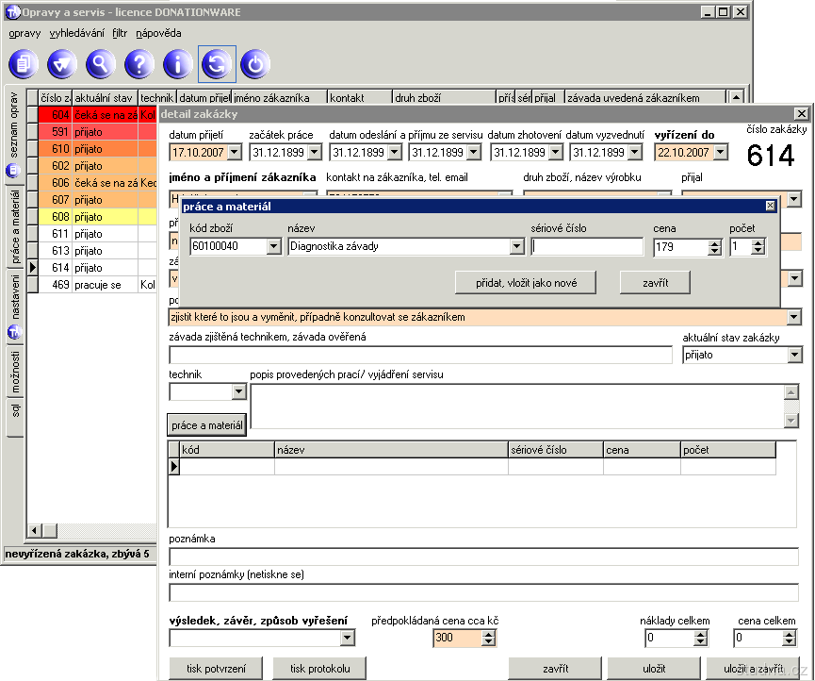Open the 'vyhledávání' menu
The image size is (815, 681).
76,32
